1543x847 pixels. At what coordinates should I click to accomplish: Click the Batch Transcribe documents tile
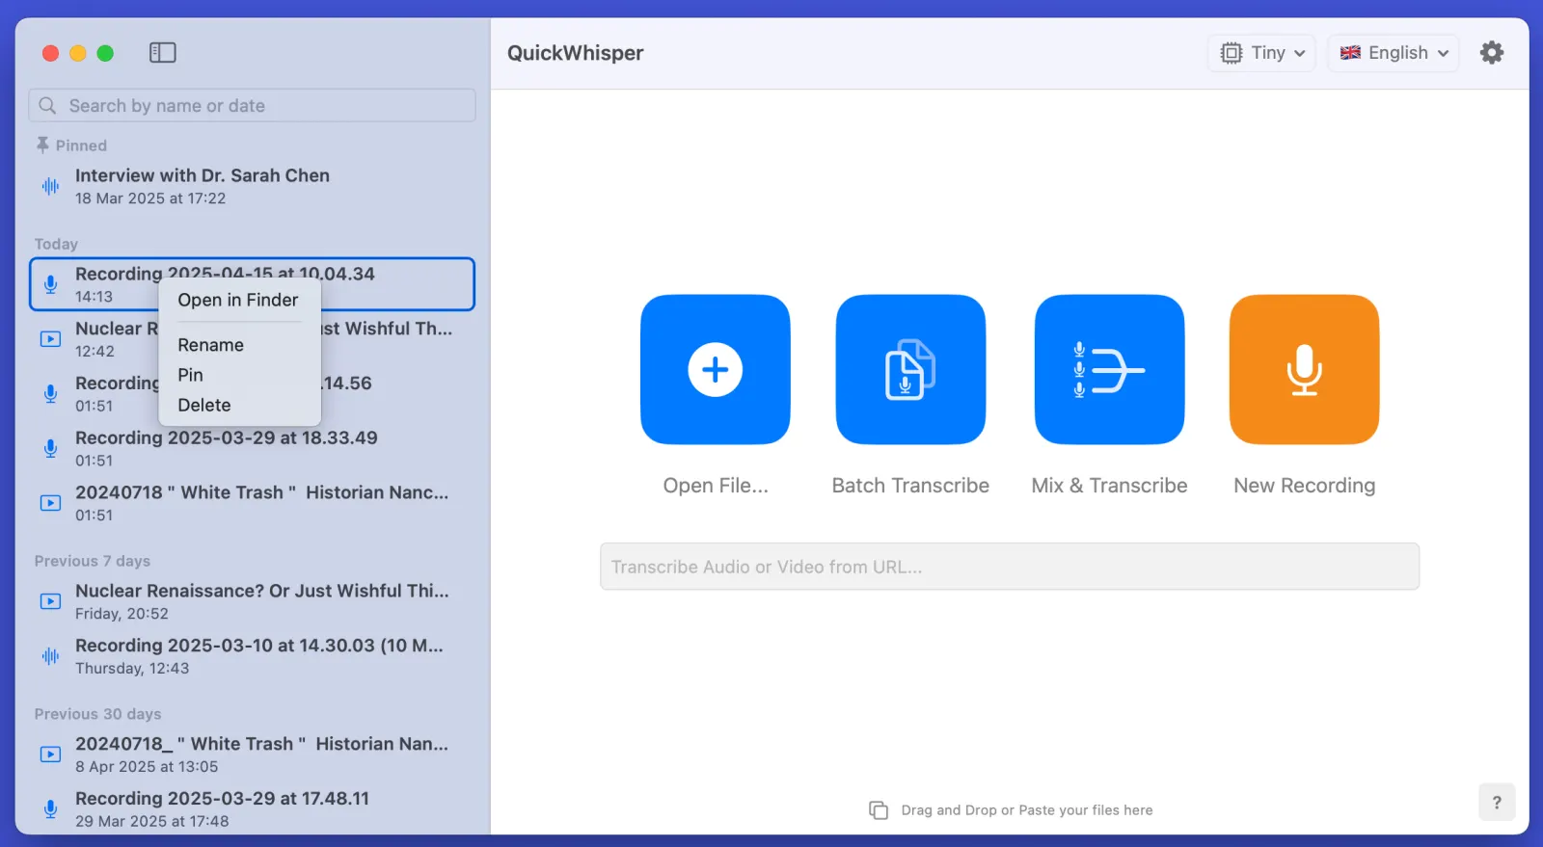click(910, 369)
